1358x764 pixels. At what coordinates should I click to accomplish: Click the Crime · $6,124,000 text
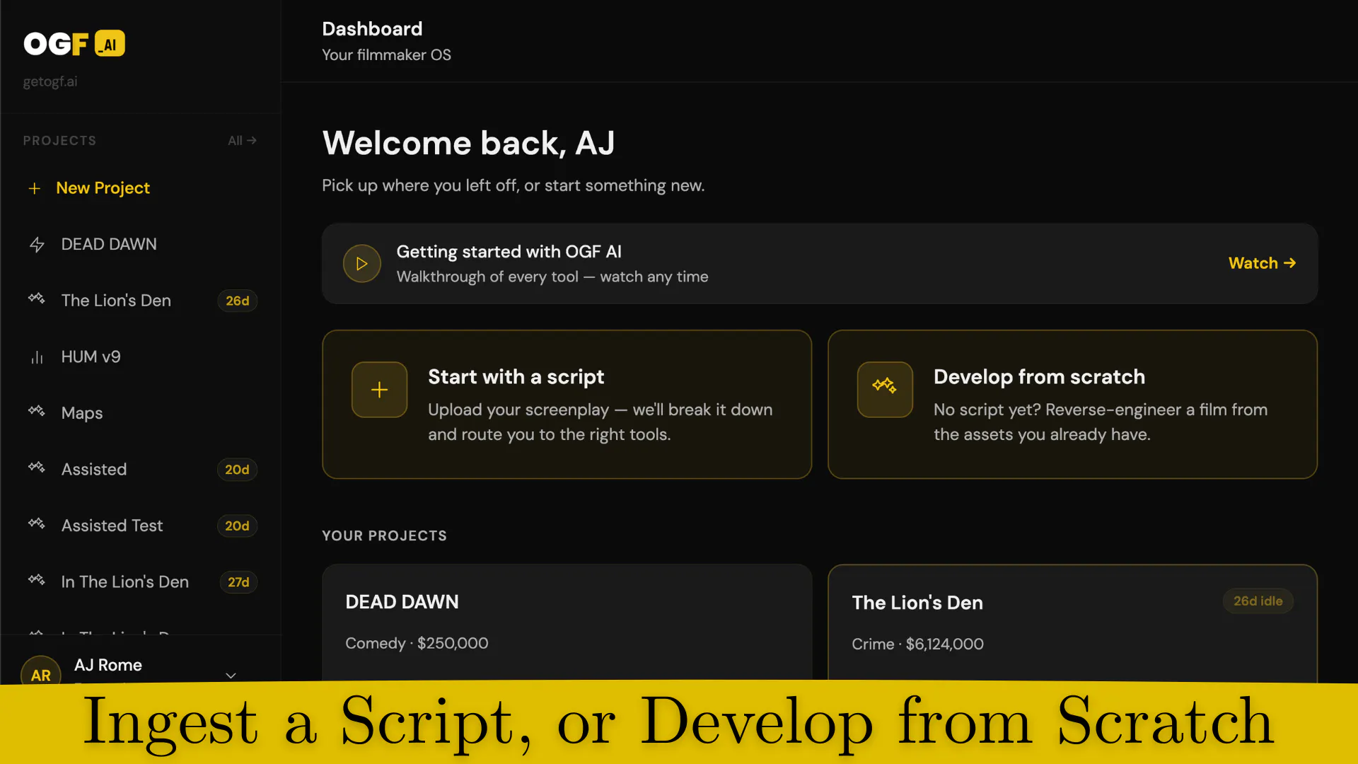917,644
